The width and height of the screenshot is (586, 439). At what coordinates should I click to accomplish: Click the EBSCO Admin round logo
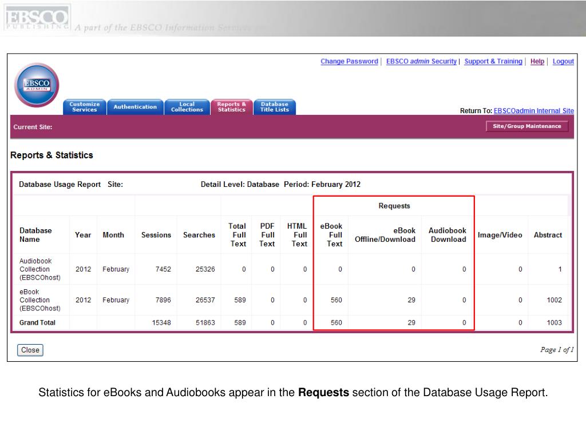[x=37, y=85]
